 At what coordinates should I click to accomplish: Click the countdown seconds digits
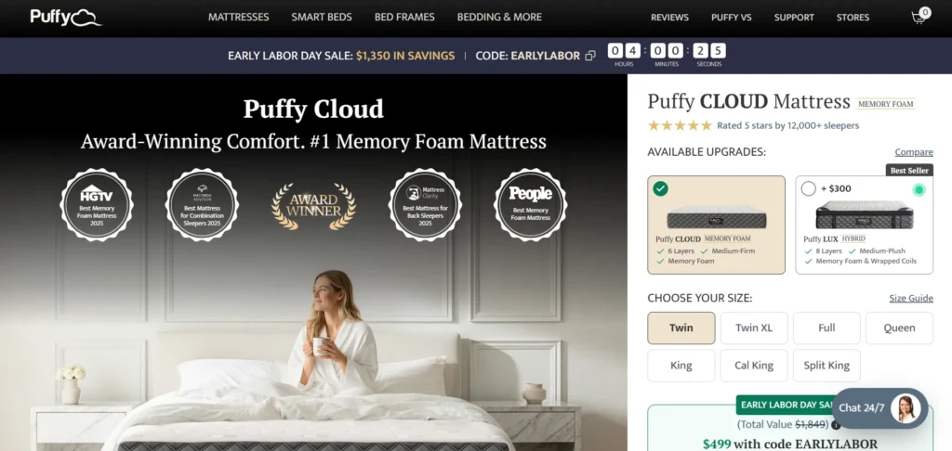709,51
